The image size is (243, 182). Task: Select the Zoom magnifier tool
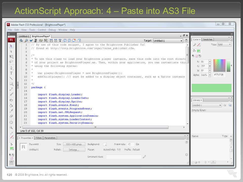[x=11, y=127]
